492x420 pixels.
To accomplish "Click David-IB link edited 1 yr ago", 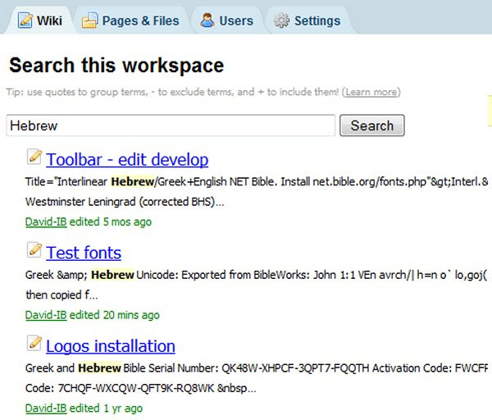I will (46, 409).
